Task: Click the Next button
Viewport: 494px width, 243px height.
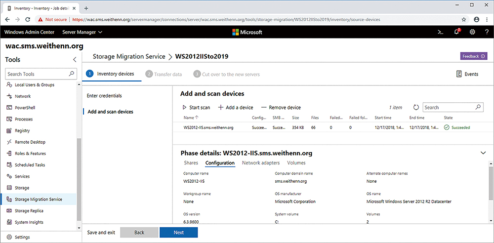Action: click(179, 232)
